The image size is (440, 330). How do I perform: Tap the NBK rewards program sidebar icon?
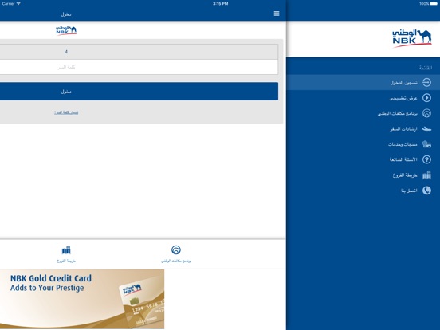coord(426,113)
